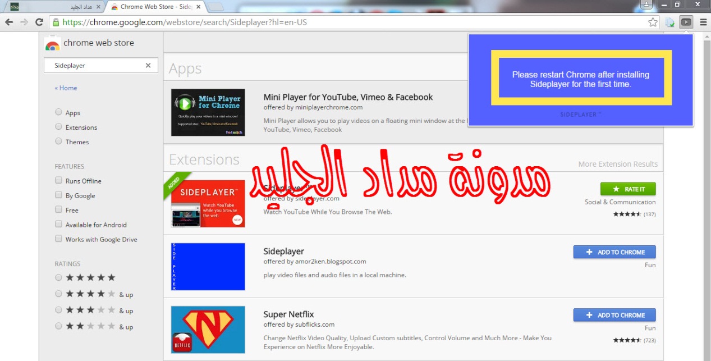Click offered by miniplayerchrome.com text

pos(313,107)
